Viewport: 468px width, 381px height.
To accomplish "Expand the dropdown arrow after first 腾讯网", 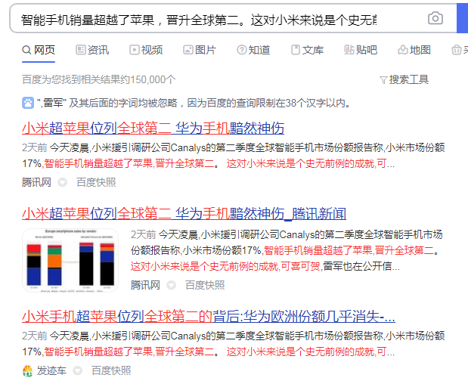I will point(63,182).
